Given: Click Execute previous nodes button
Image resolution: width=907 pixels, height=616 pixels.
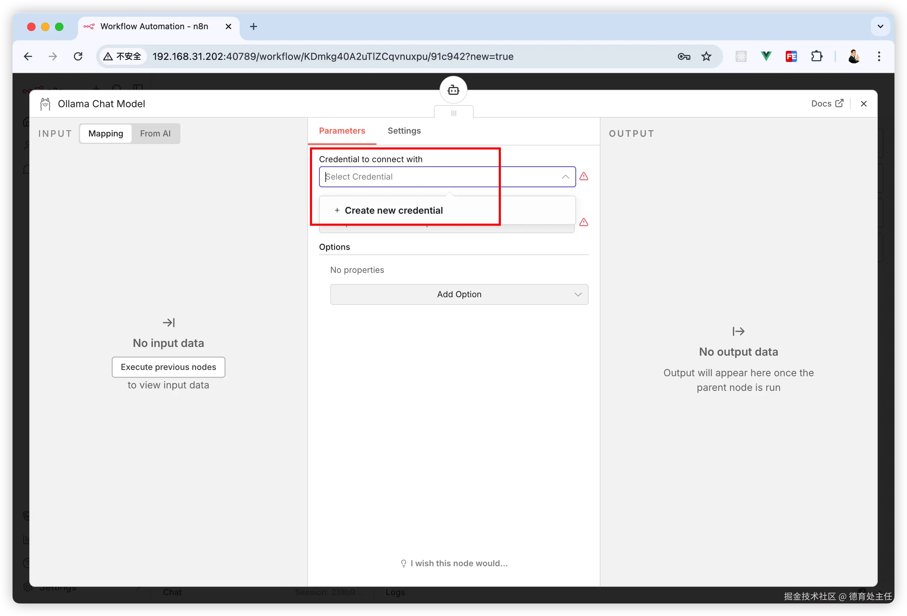Looking at the screenshot, I should (168, 367).
